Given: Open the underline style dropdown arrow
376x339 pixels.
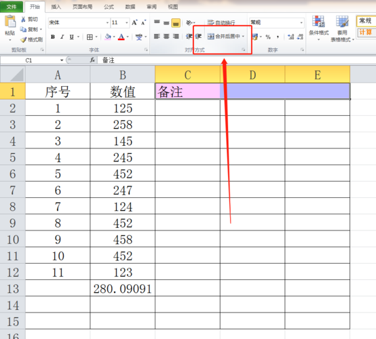Looking at the screenshot, I should click(78, 37).
